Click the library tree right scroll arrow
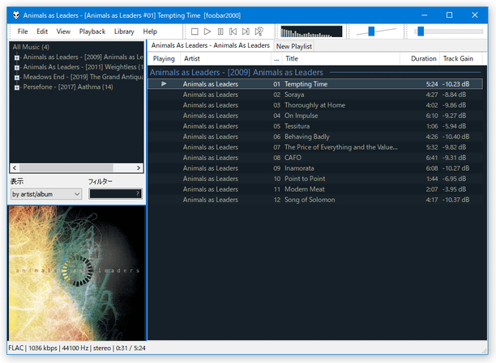Image resolution: width=496 pixels, height=363 pixels. 139,168
